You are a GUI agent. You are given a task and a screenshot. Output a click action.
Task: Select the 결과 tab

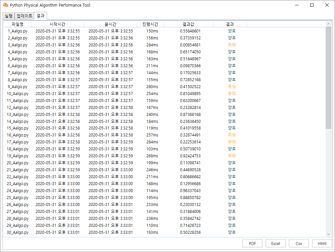point(40,16)
